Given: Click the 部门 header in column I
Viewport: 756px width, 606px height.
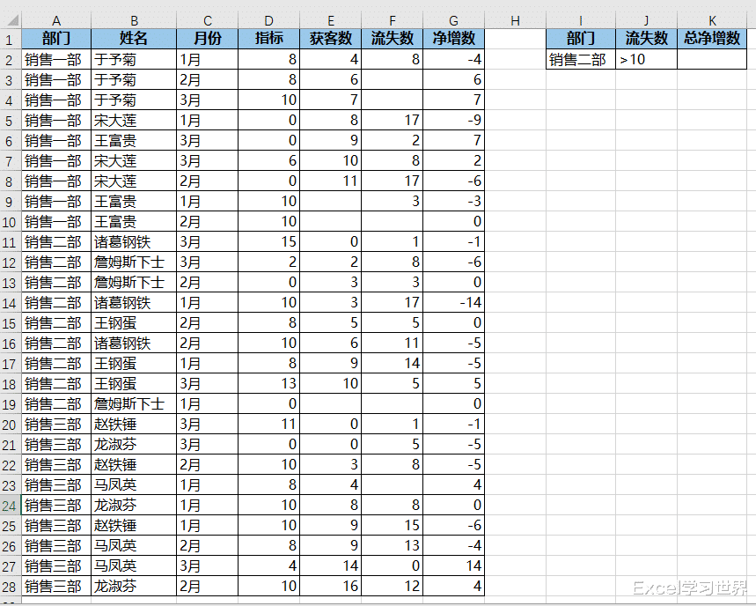Looking at the screenshot, I should pyautogui.click(x=581, y=39).
